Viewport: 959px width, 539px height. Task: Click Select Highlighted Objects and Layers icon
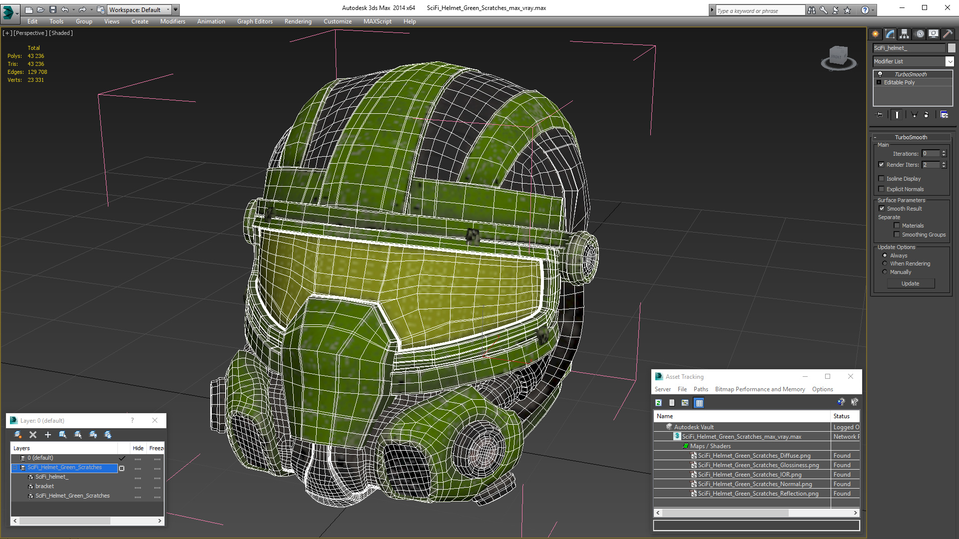point(63,435)
